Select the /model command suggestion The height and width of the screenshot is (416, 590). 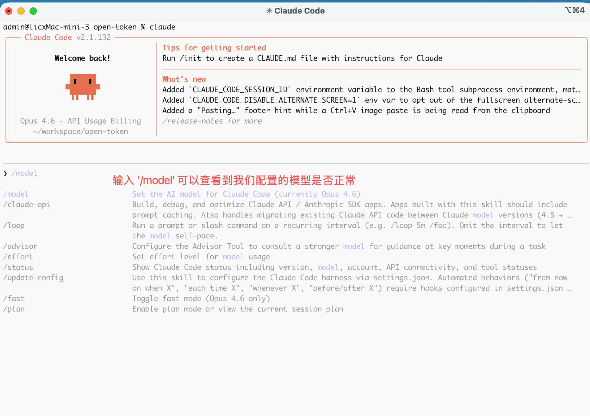[16, 194]
